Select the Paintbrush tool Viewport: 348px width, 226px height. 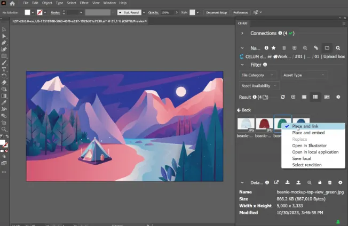[4, 63]
